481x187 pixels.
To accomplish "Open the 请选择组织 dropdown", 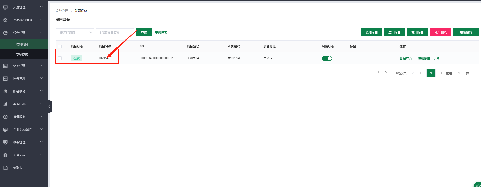I will (75, 32).
